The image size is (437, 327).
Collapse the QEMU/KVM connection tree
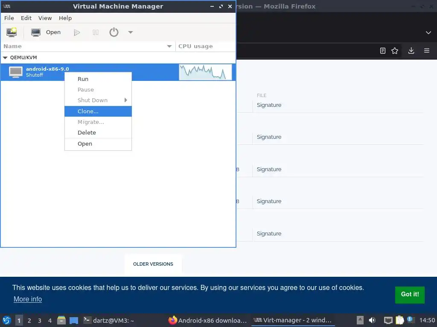[x=5, y=57]
